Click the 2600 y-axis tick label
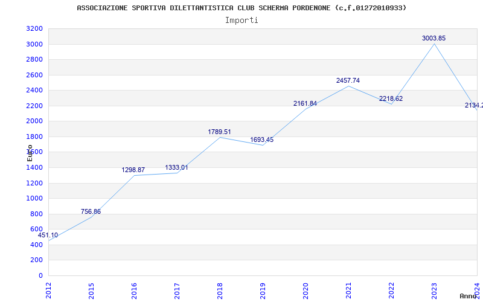Viewport: 483px width, 302px height. [x=34, y=75]
